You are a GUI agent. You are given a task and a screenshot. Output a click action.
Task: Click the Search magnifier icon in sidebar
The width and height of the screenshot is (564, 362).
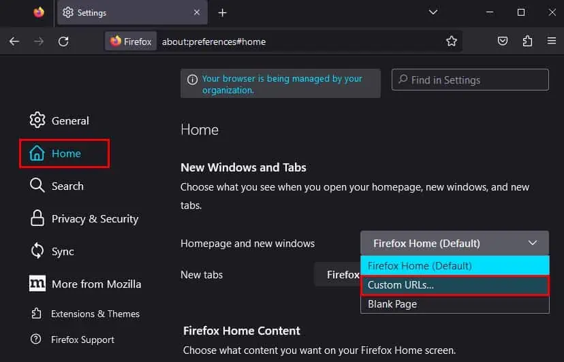pyautogui.click(x=37, y=186)
